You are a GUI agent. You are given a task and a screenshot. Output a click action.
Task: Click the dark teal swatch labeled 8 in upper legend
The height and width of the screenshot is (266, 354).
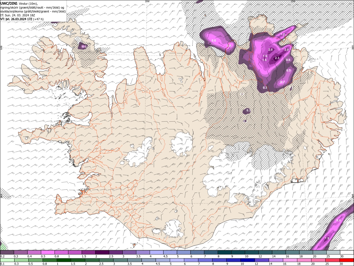224,252
